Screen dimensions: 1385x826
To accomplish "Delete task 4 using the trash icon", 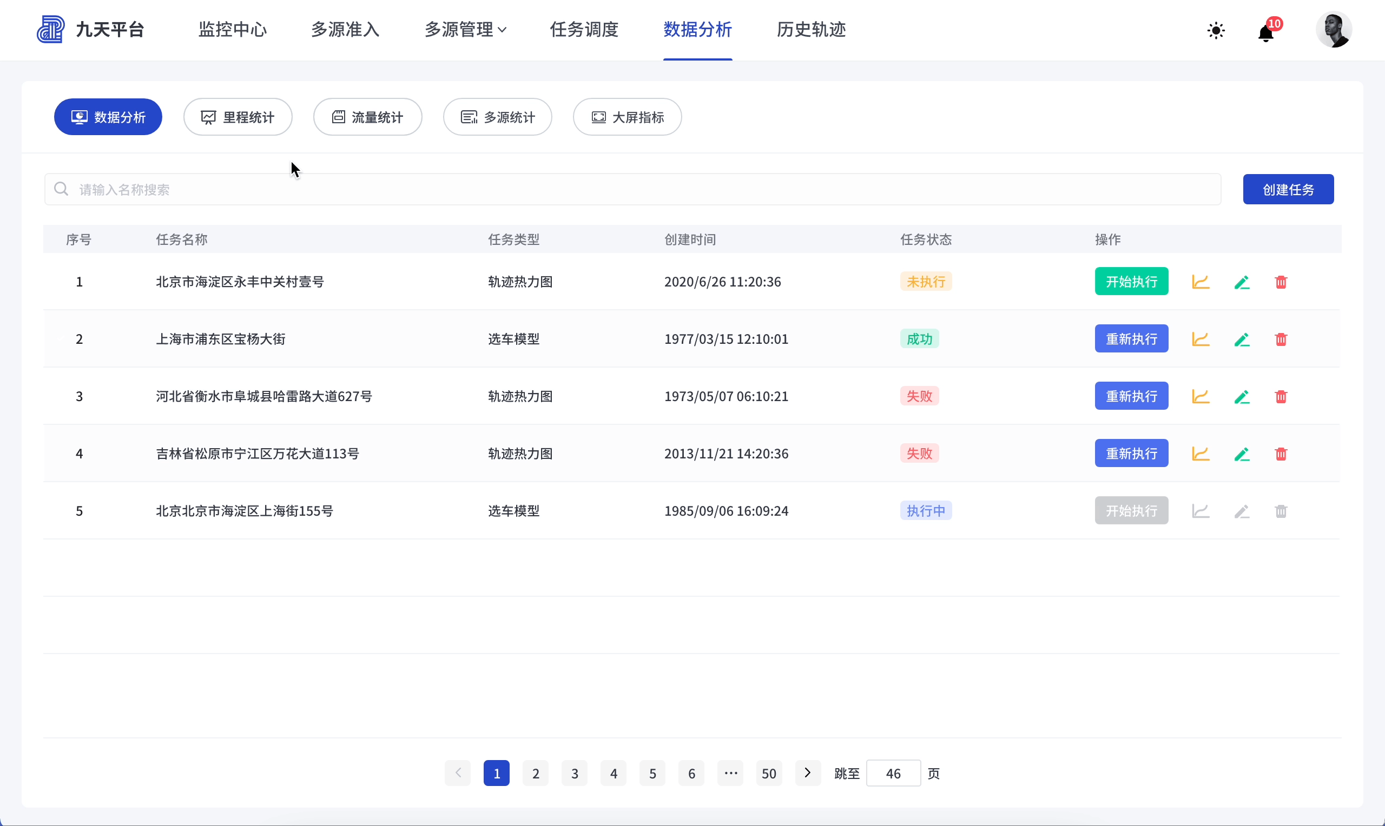I will tap(1281, 453).
